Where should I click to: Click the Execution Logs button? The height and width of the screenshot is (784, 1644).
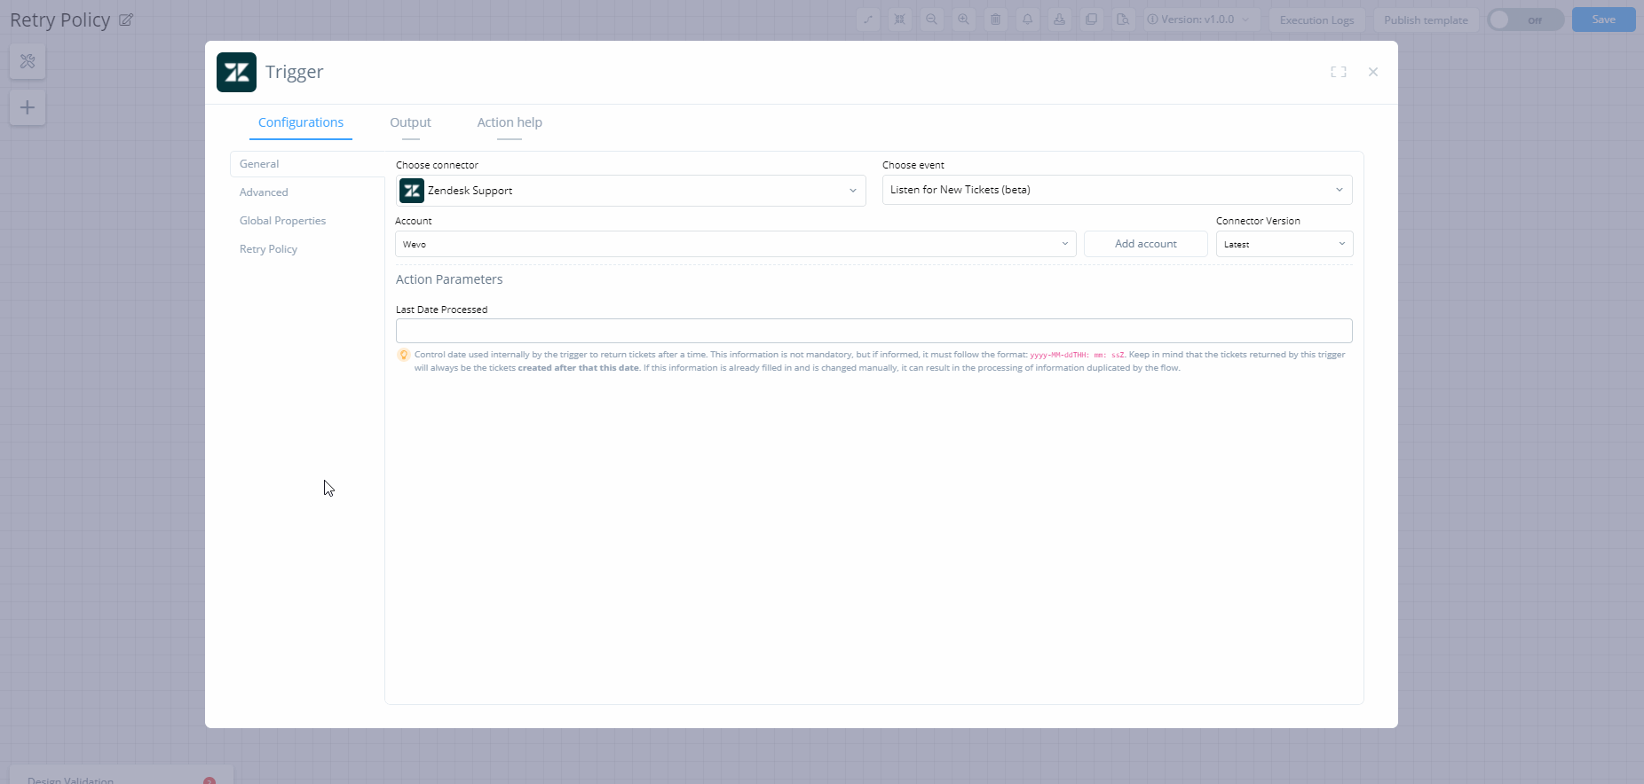[1316, 20]
